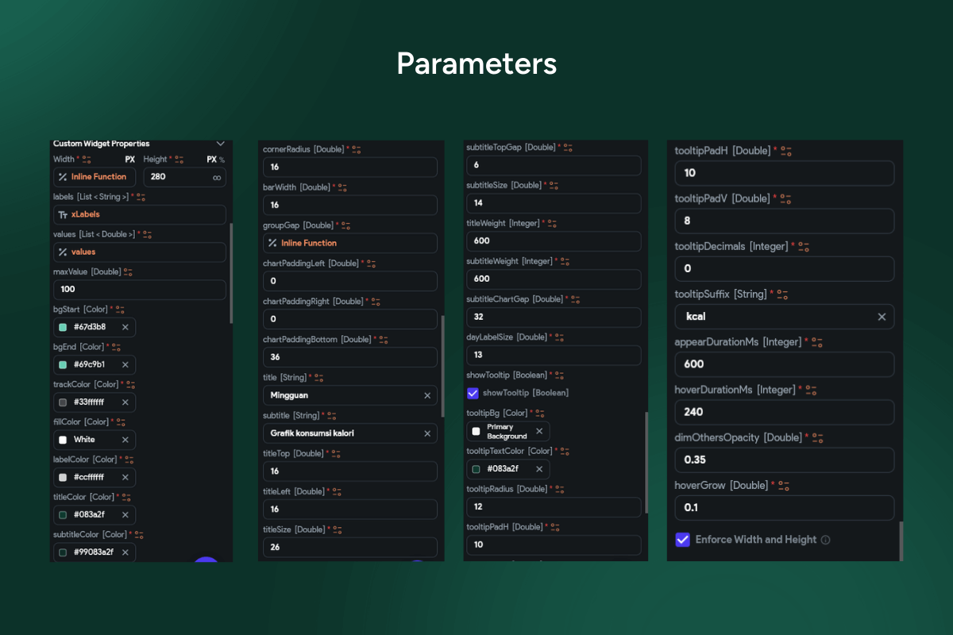
Task: Switch Height unit to percent
Action: 222,160
